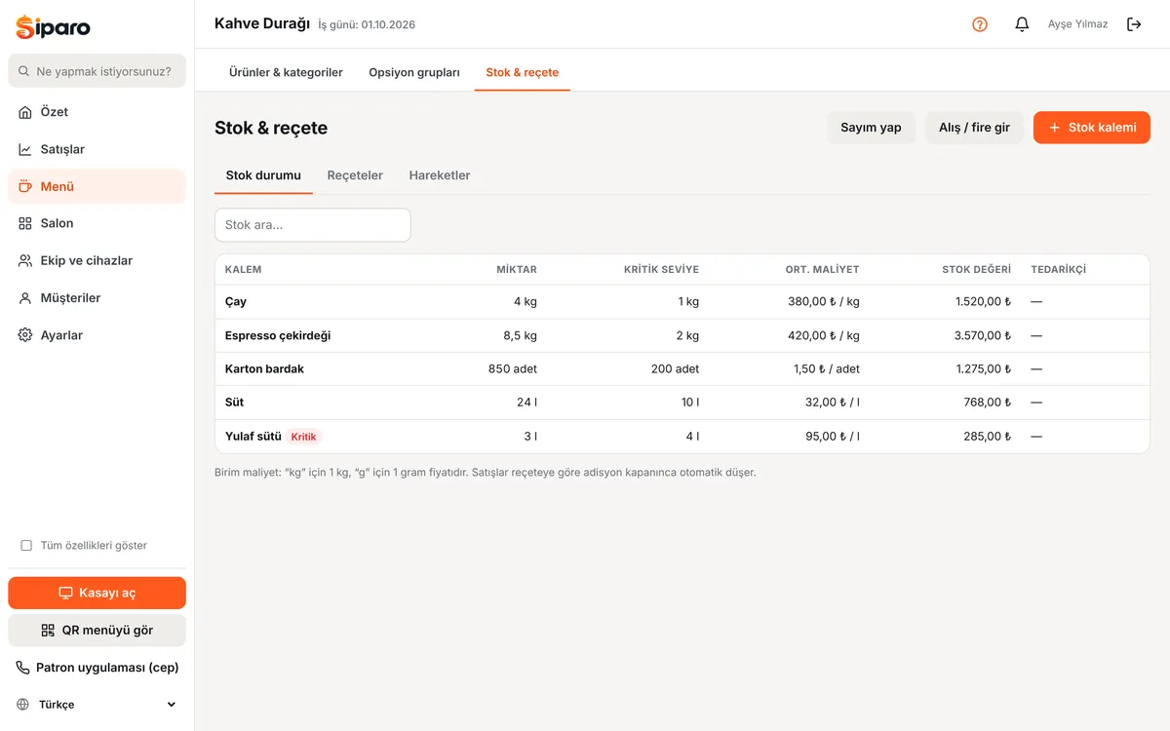
Task: Open Salon grid section
Action: click(x=97, y=223)
